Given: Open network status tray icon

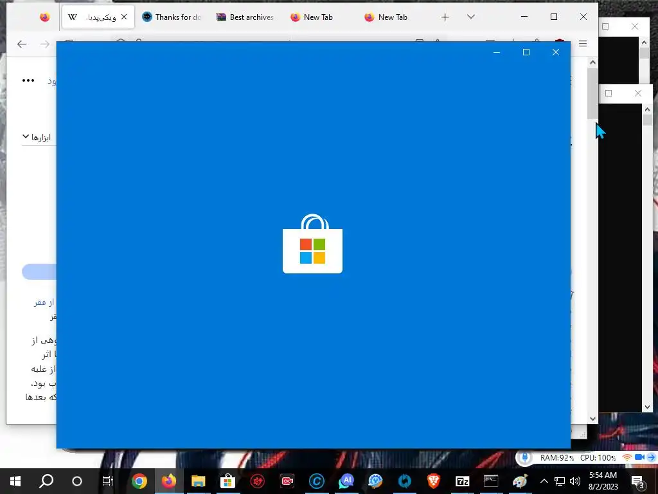Looking at the screenshot, I should coord(560,481).
